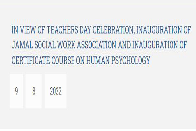Click the first INAUGURATION word in heading
This screenshot has height=131, width=196.
pyautogui.click(x=159, y=30)
